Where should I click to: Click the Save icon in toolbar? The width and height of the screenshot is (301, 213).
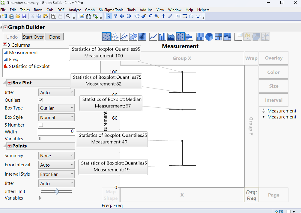pyautogui.click(x=24, y=16)
